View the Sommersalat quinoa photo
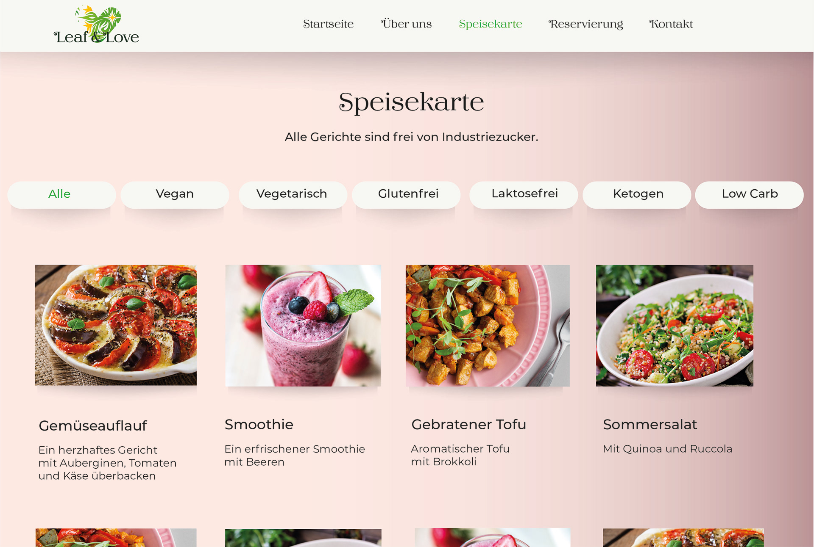The height and width of the screenshot is (547, 814). pyautogui.click(x=675, y=326)
